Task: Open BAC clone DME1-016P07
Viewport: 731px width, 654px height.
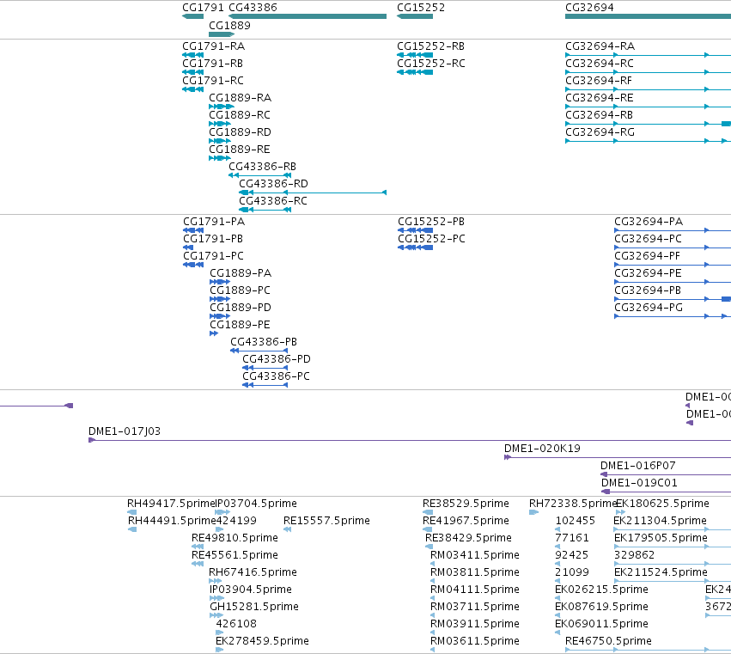Action: [637, 466]
